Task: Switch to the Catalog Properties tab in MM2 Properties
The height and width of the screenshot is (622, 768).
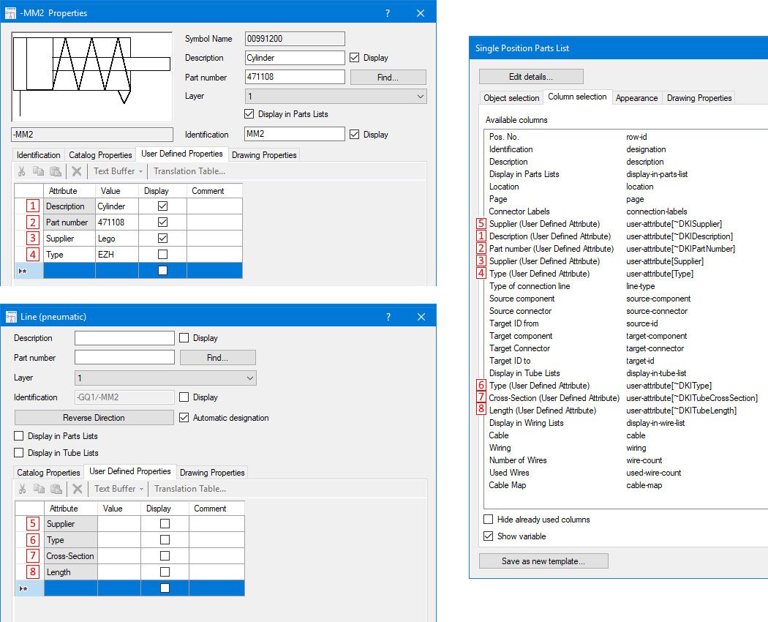Action: click(x=99, y=154)
